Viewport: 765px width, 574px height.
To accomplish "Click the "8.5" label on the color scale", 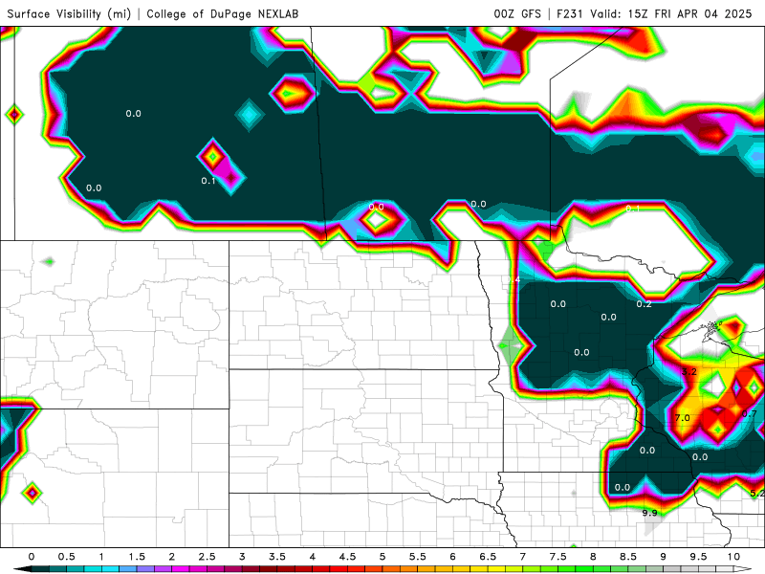I will (628, 557).
